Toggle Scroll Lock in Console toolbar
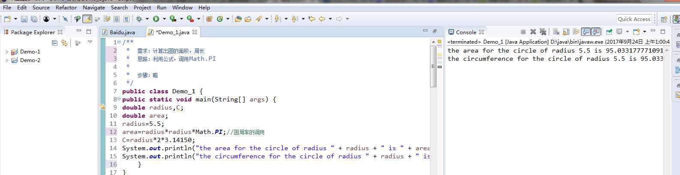Viewport: 680px width, 175px height. pos(566,32)
